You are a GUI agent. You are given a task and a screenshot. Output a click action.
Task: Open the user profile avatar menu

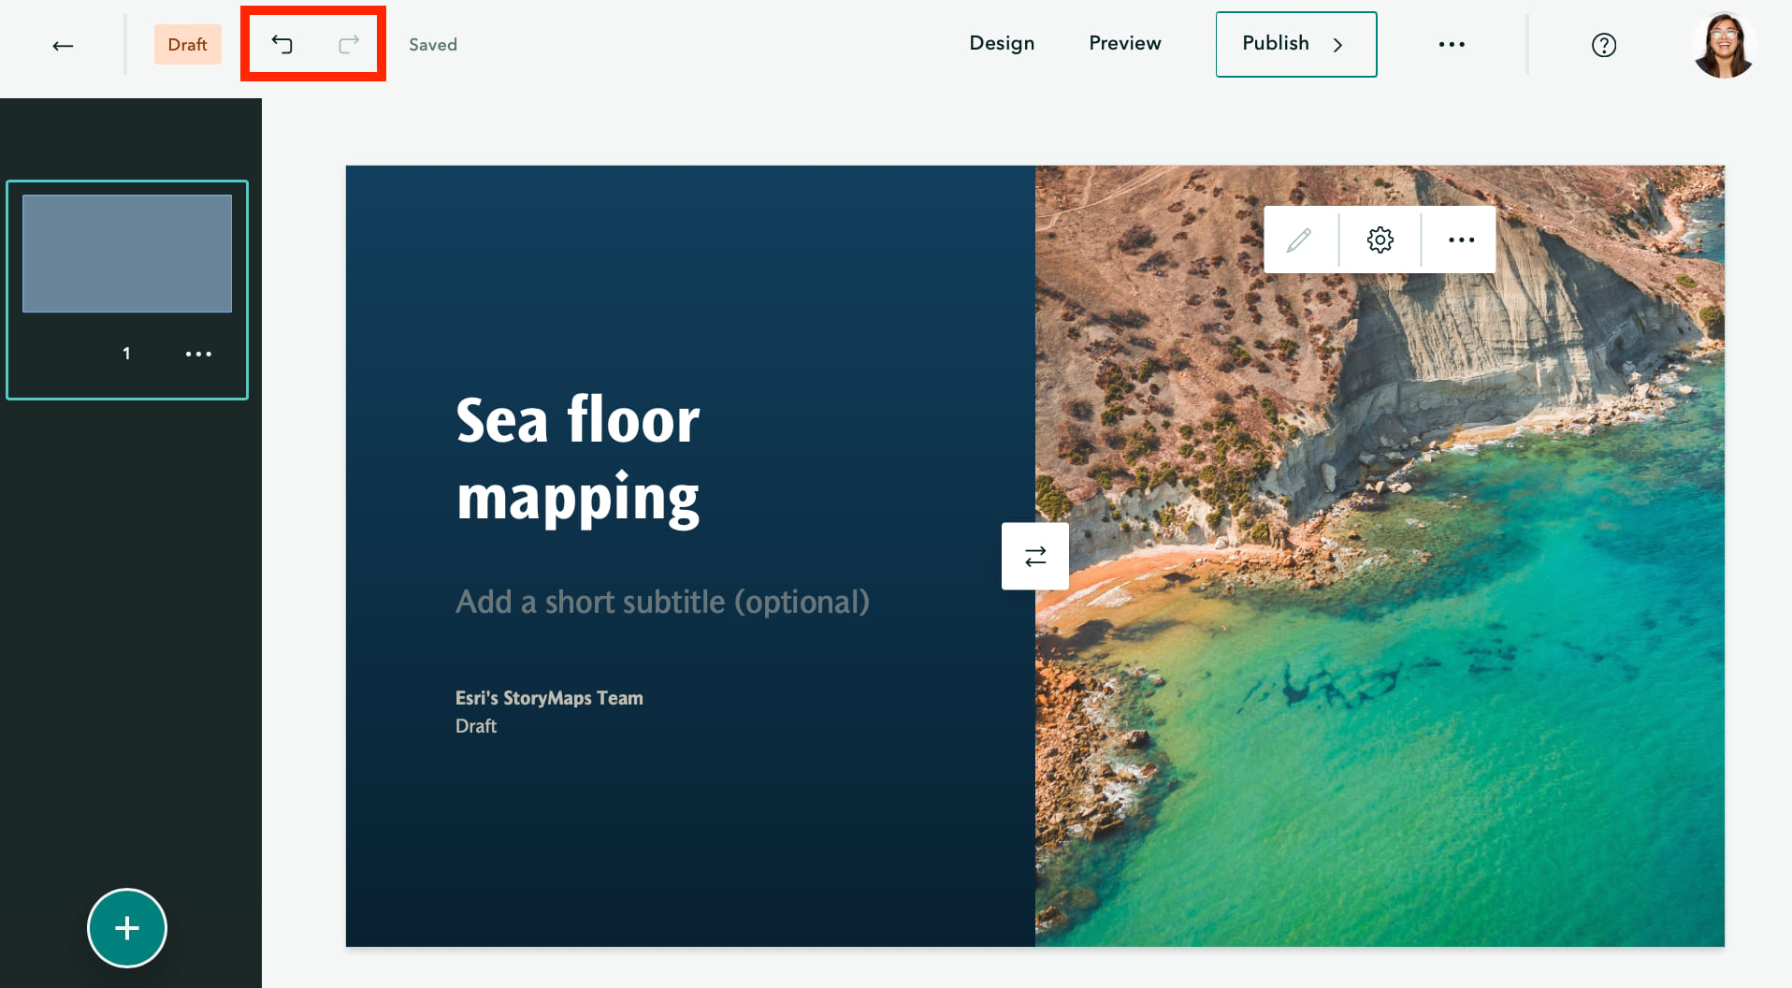(1724, 45)
